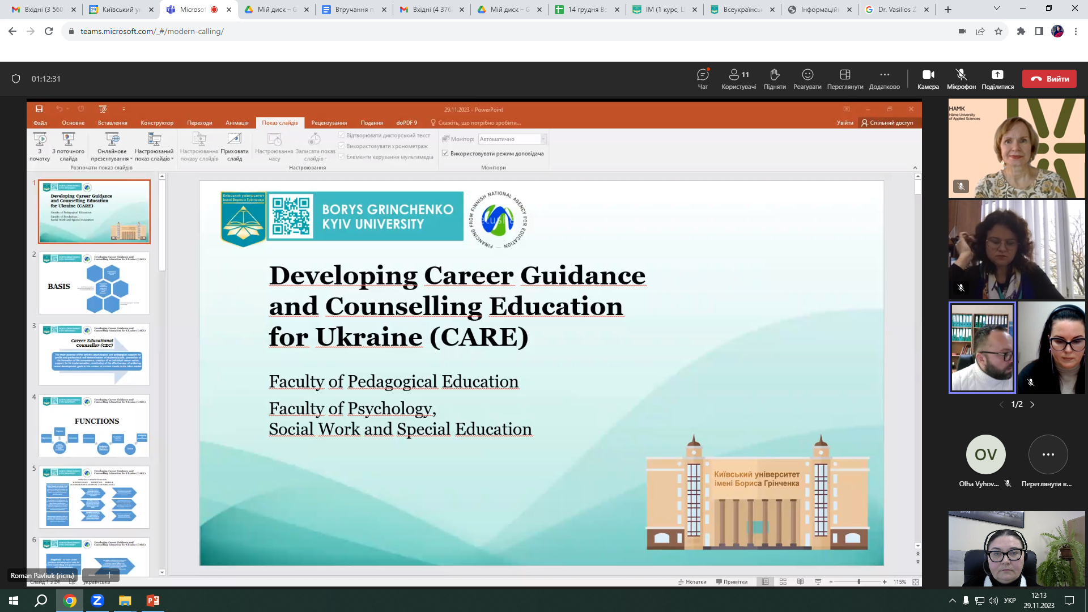
Task: Select slide 4 FUNCTIONS thumbnail
Action: (x=94, y=426)
